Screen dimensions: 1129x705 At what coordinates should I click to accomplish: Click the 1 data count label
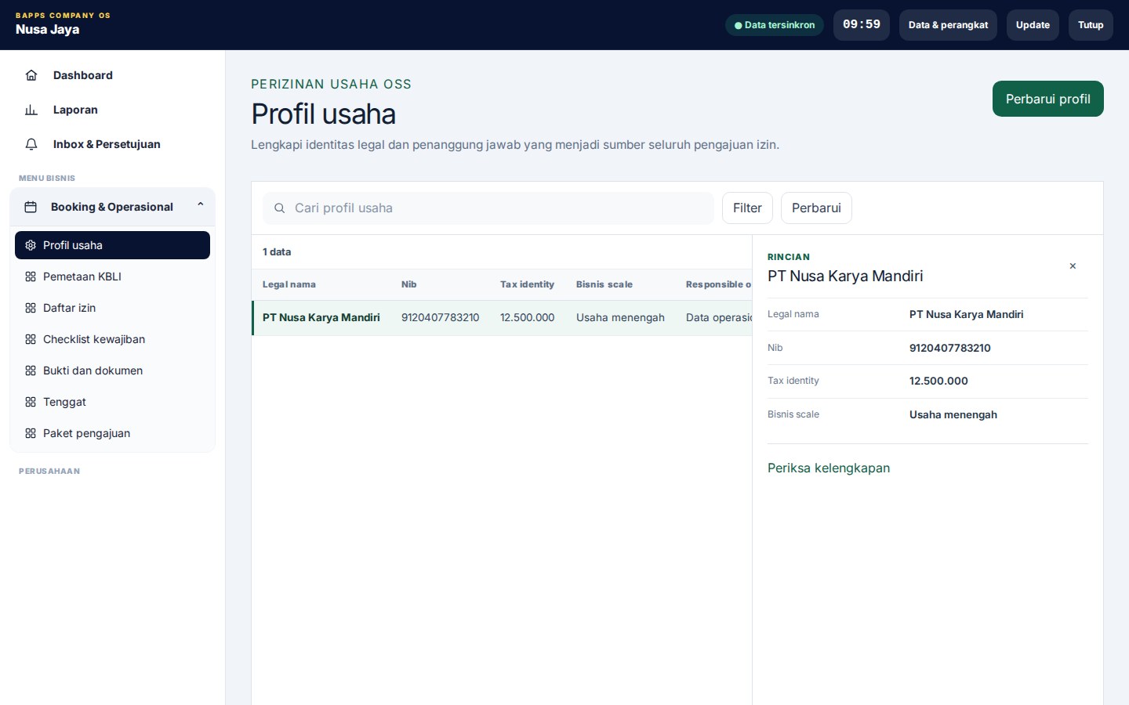[277, 252]
